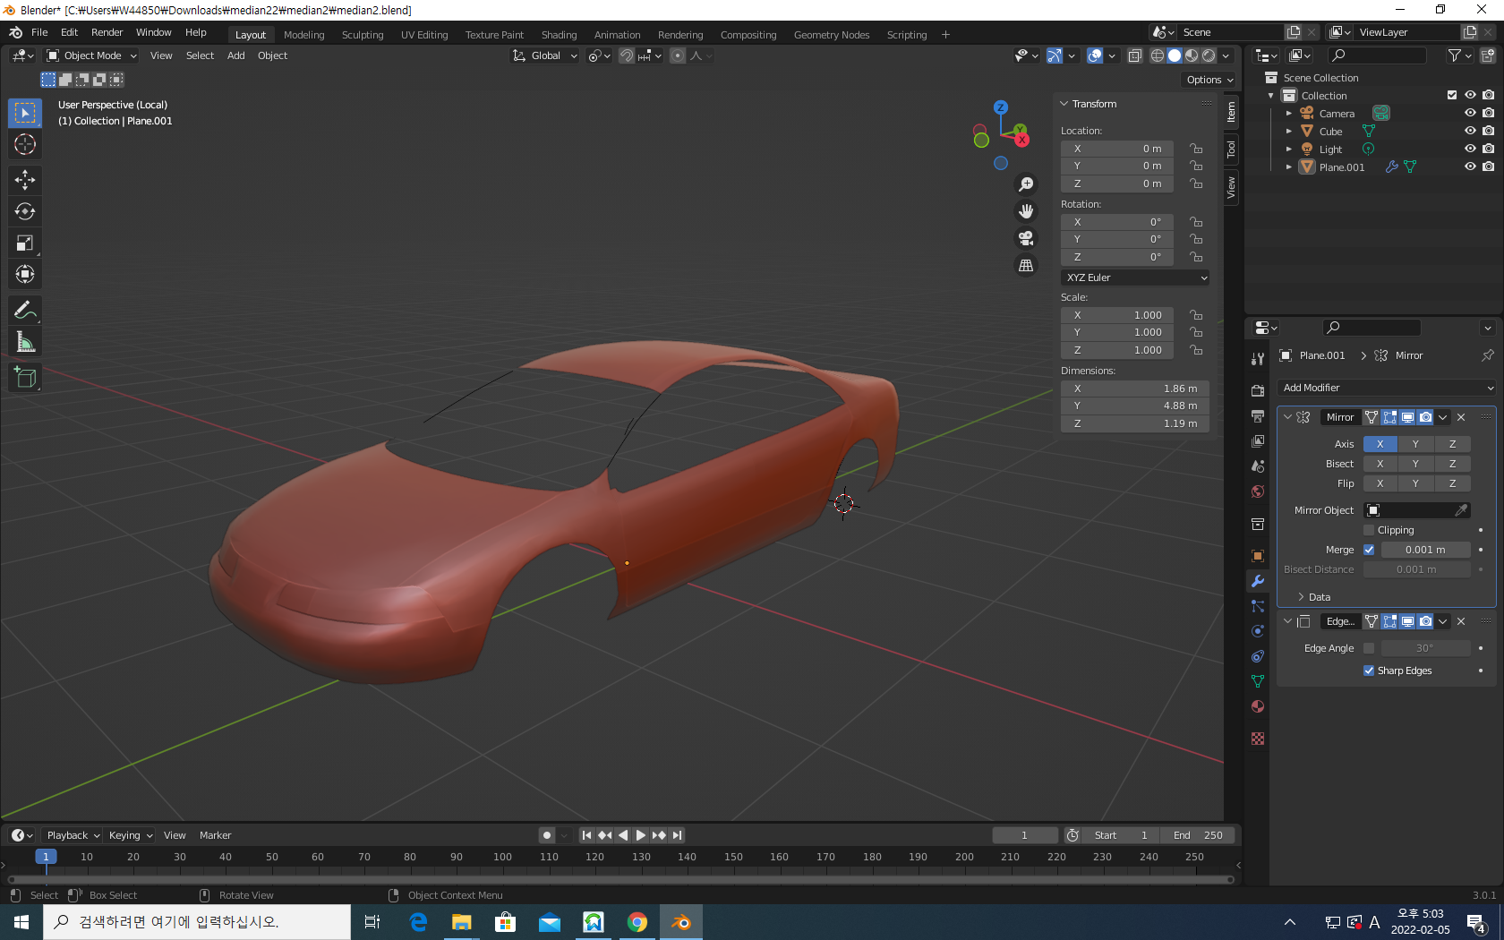The width and height of the screenshot is (1504, 940).
Task: Open the Add Modifier dropdown
Action: point(1387,388)
